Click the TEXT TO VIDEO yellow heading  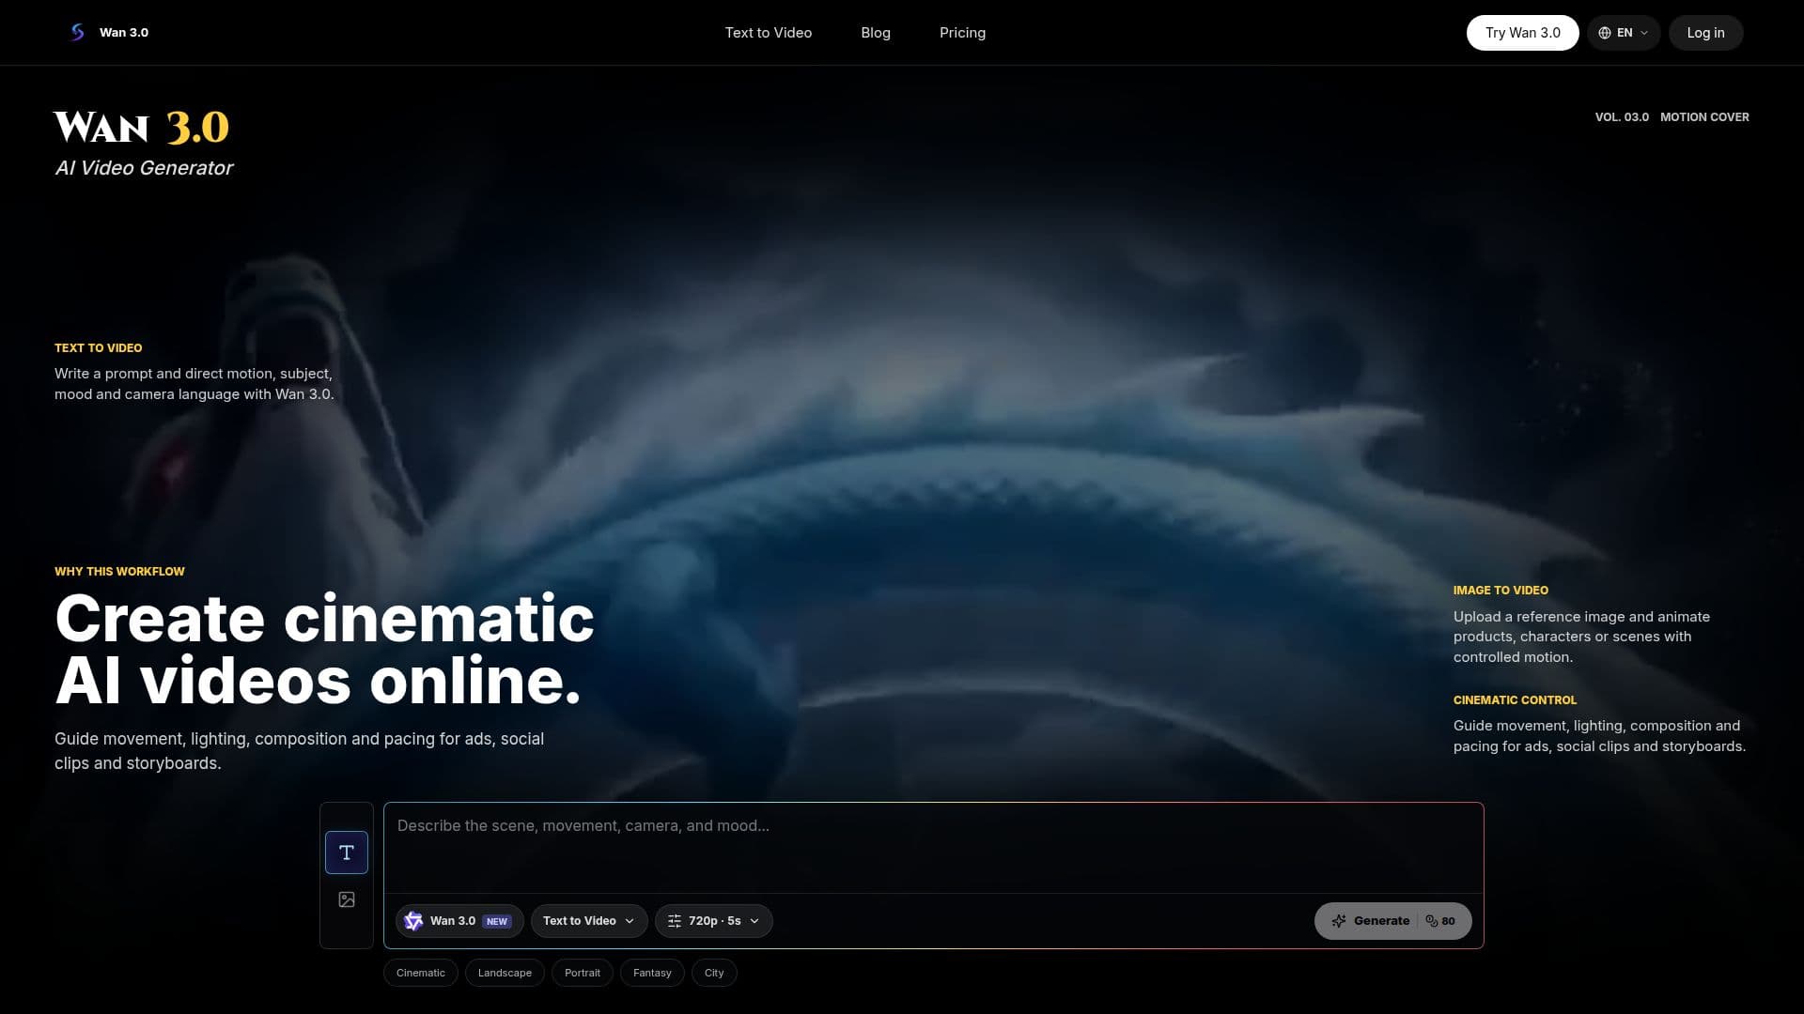[x=99, y=348]
